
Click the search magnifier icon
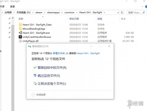[143, 13]
